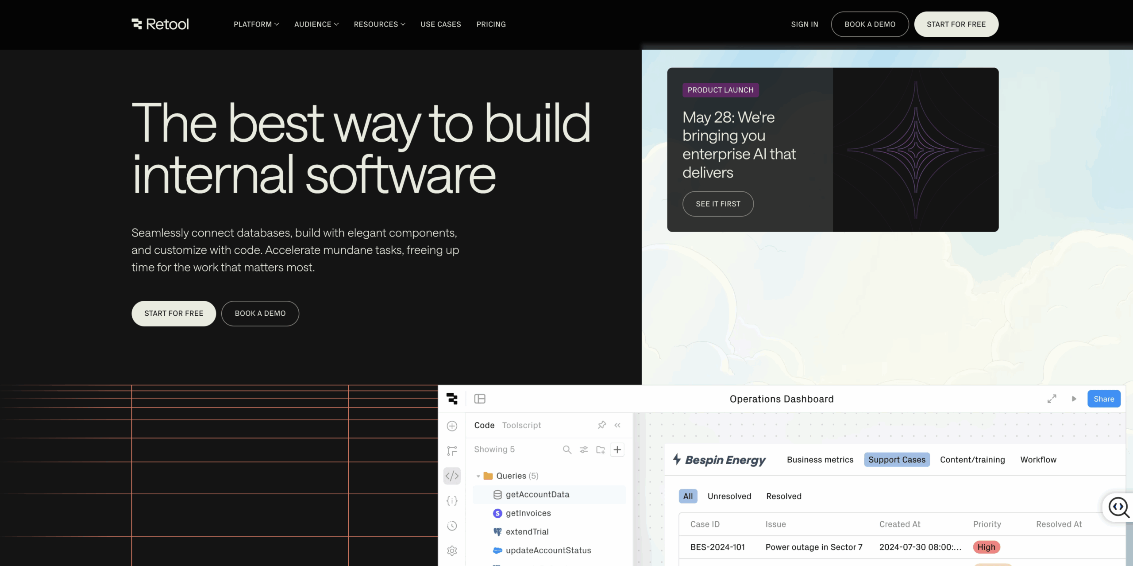Open the Support Cases tab

coord(897,460)
